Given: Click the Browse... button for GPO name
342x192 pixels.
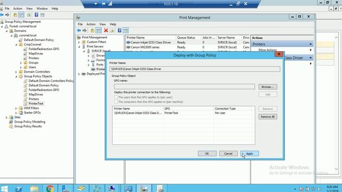Looking at the screenshot, I should pos(268,87).
